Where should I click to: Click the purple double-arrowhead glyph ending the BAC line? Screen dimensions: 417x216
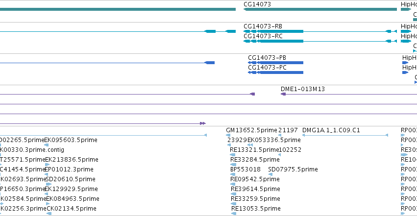(x=203, y=123)
